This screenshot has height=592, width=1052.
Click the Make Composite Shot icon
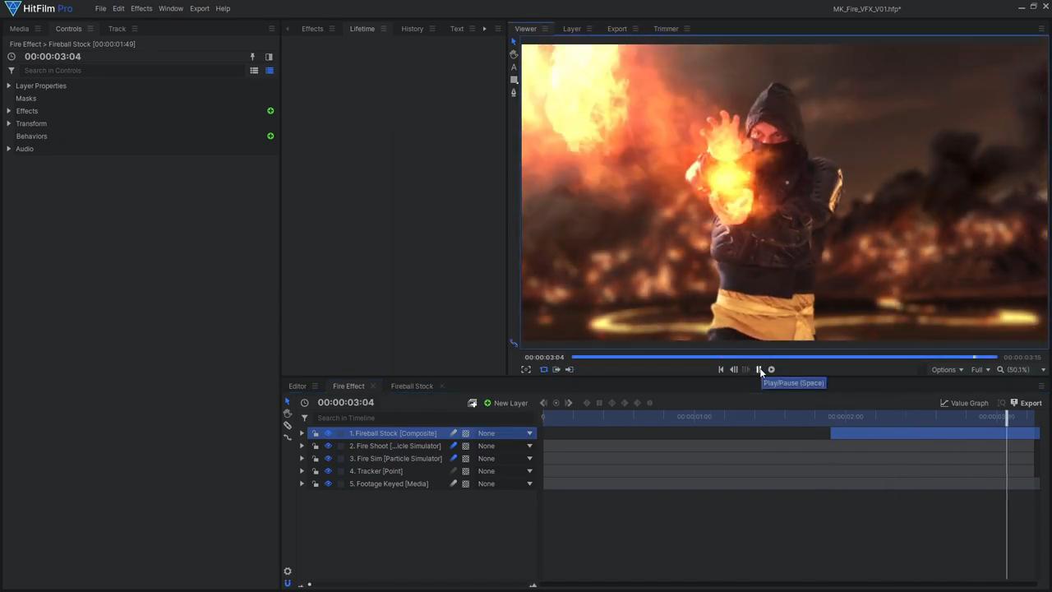472,403
